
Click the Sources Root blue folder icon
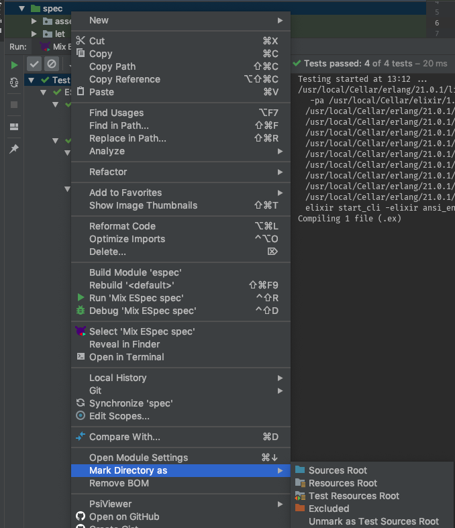(300, 470)
